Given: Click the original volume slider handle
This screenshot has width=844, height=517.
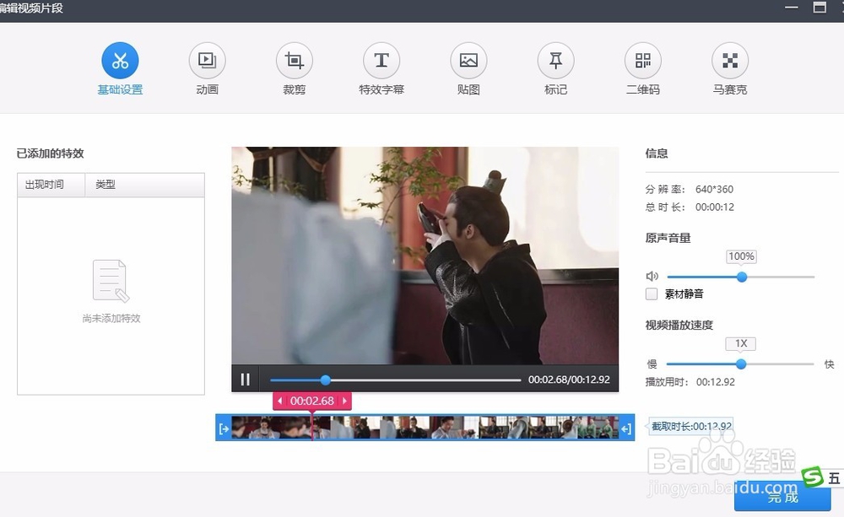Looking at the screenshot, I should click(742, 277).
